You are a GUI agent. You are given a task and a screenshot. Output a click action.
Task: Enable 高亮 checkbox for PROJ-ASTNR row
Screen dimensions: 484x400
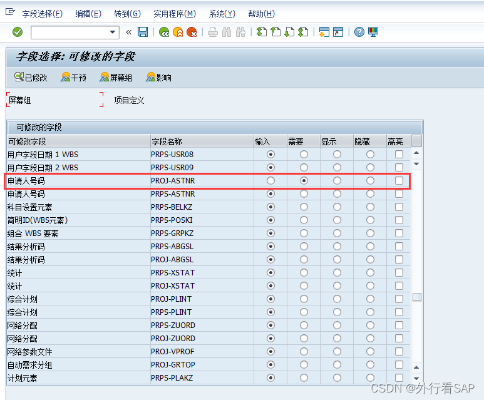coord(399,180)
